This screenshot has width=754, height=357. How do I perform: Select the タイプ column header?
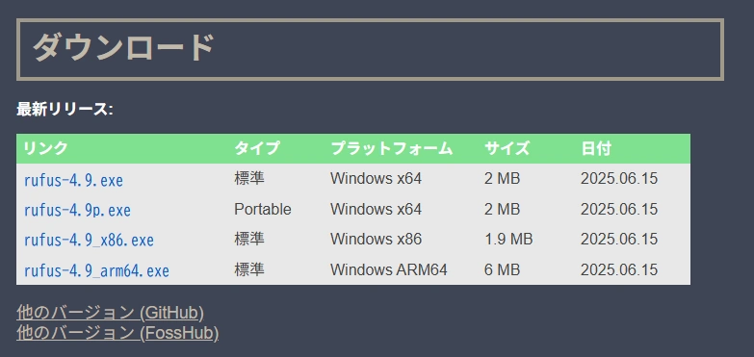pyautogui.click(x=256, y=148)
